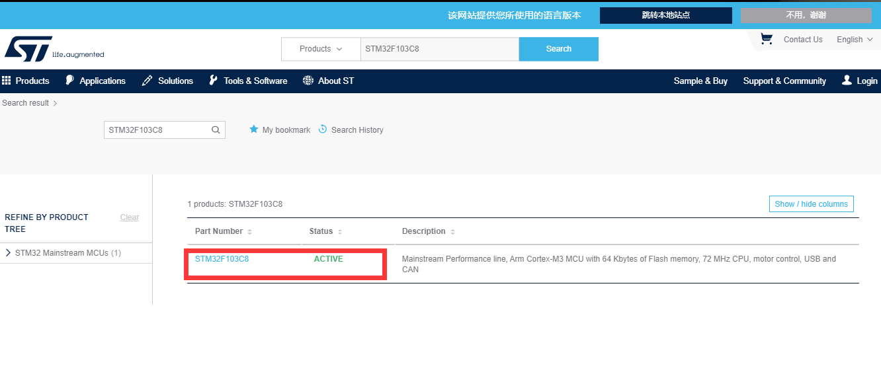Screen dimensions: 881x376
Task: Click the Login link
Action: coord(867,81)
